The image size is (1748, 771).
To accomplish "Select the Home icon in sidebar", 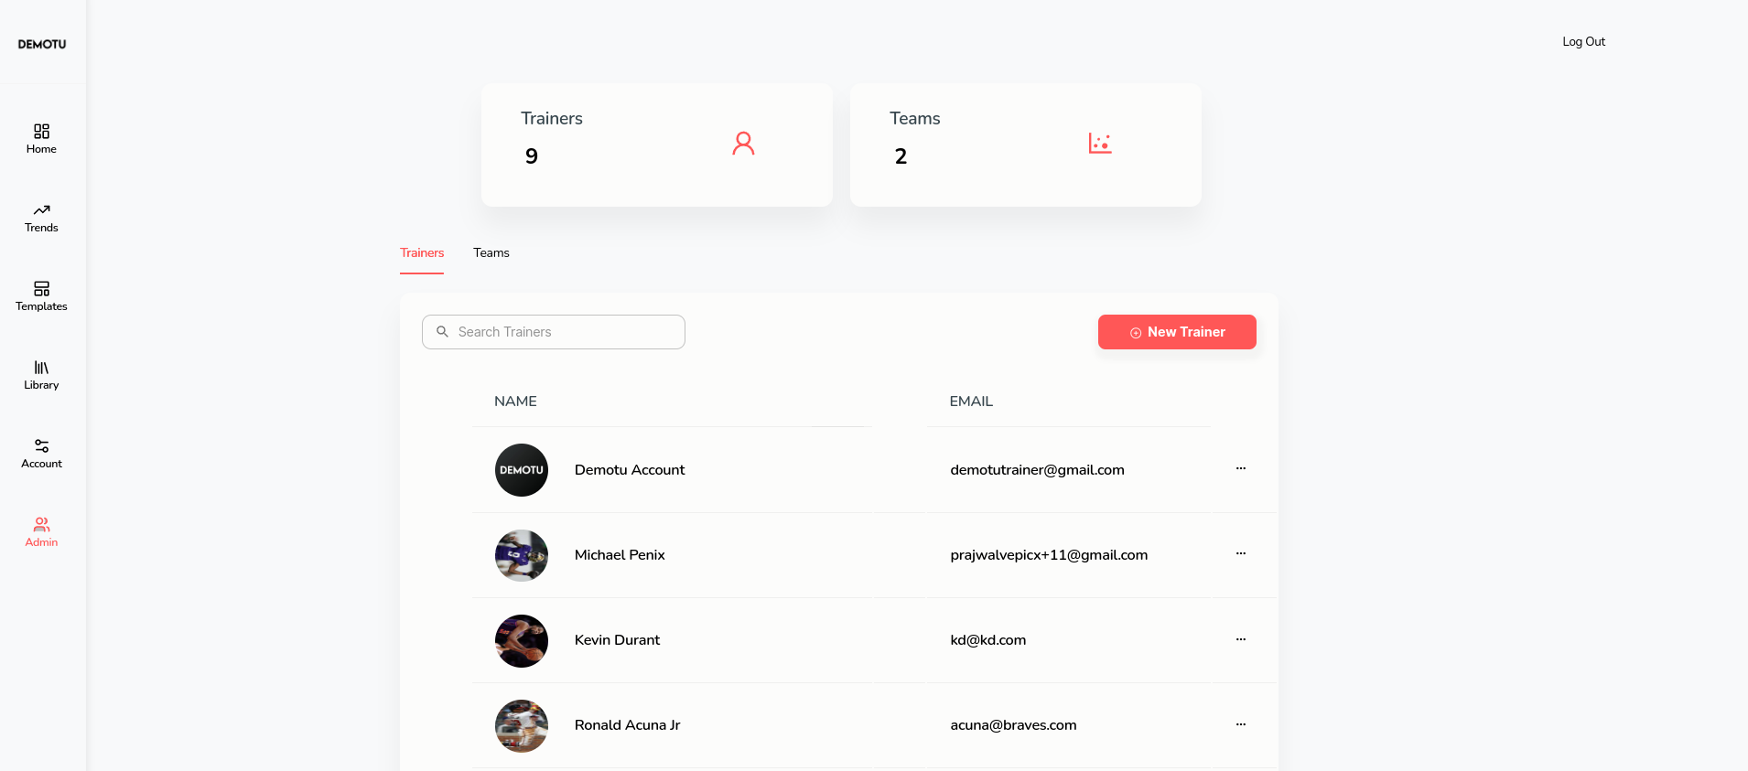I will (x=41, y=132).
